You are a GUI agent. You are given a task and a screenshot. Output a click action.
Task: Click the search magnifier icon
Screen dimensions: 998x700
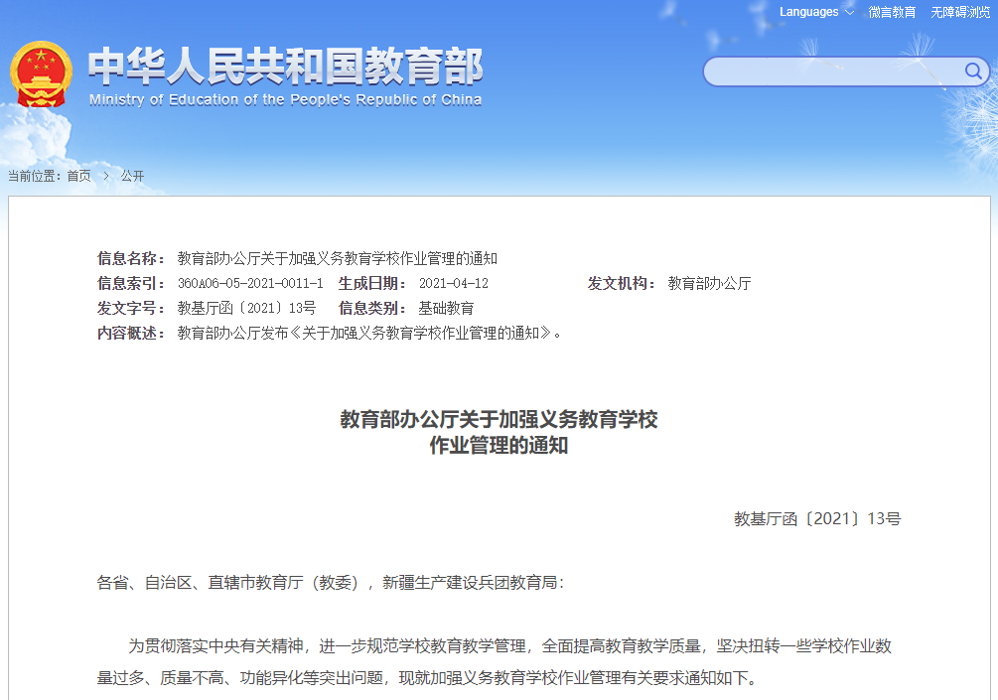972,71
